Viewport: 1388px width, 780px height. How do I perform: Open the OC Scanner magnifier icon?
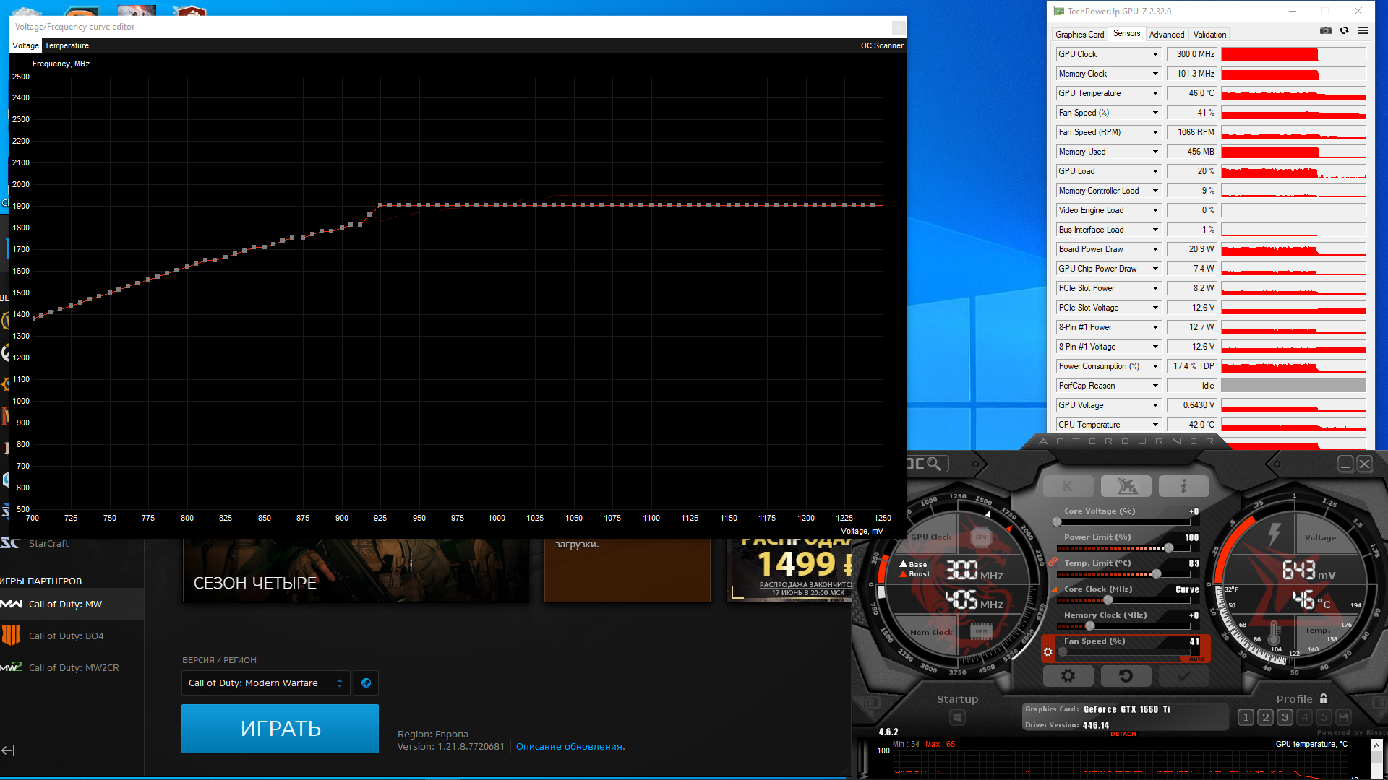[x=934, y=464]
